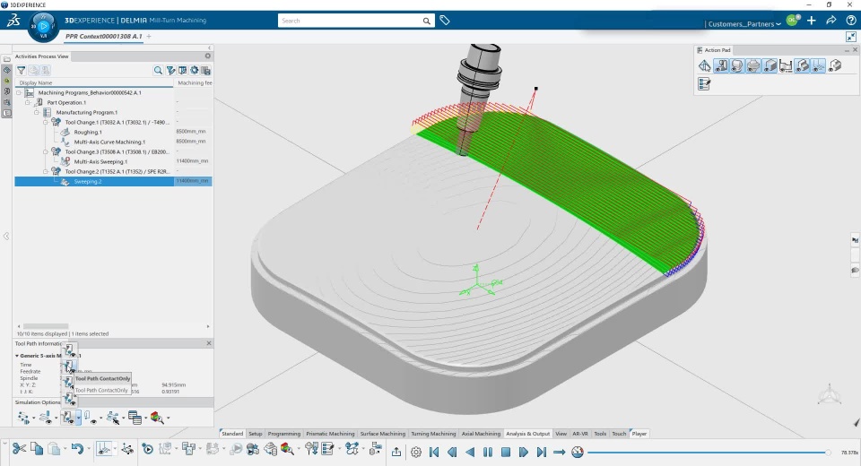The width and height of the screenshot is (861, 466).
Task: Click the Display Name column header
Action: [x=94, y=82]
